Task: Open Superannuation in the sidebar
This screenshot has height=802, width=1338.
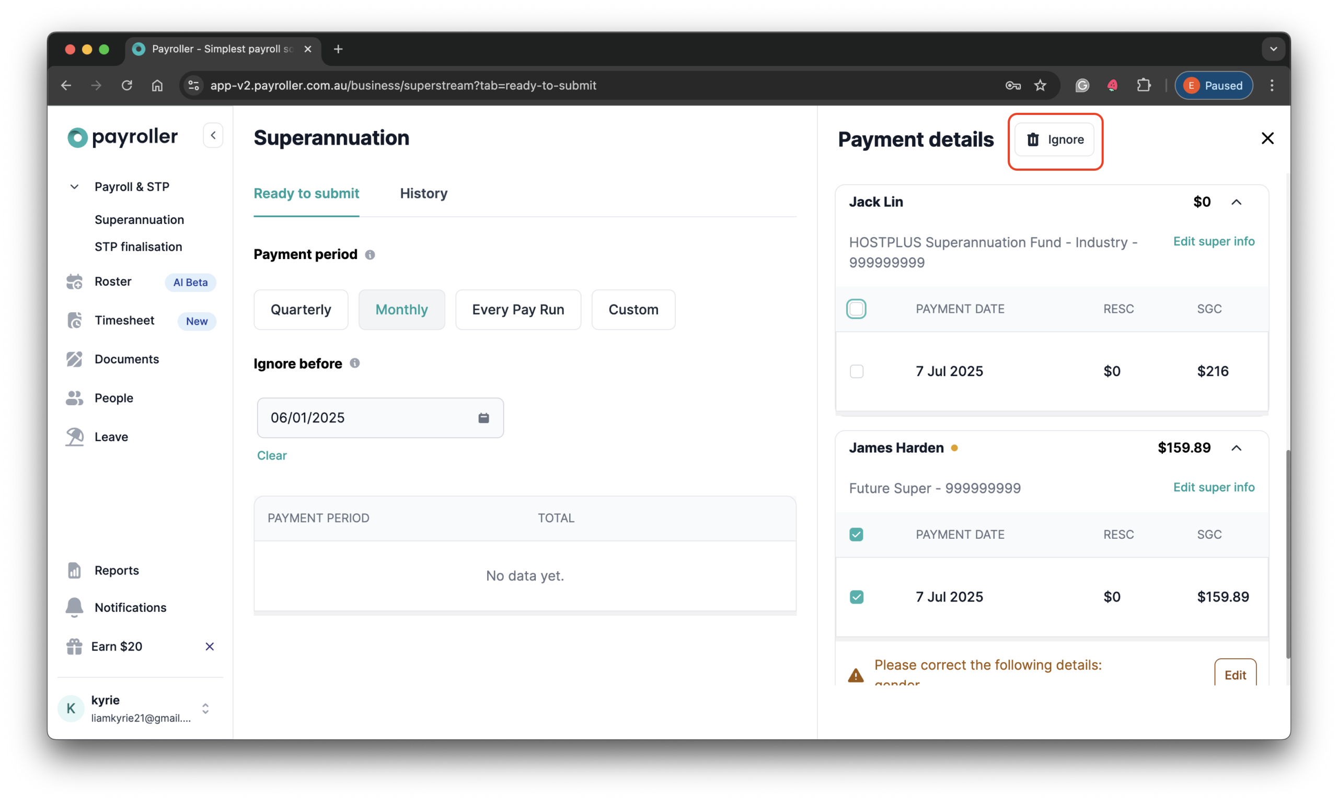Action: click(x=140, y=220)
